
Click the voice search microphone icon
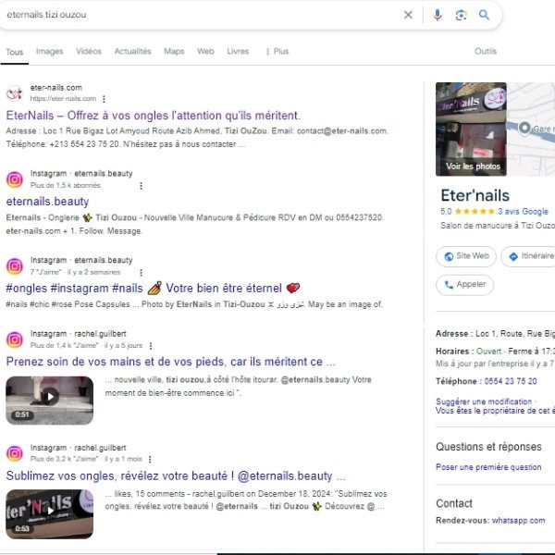[x=438, y=15]
